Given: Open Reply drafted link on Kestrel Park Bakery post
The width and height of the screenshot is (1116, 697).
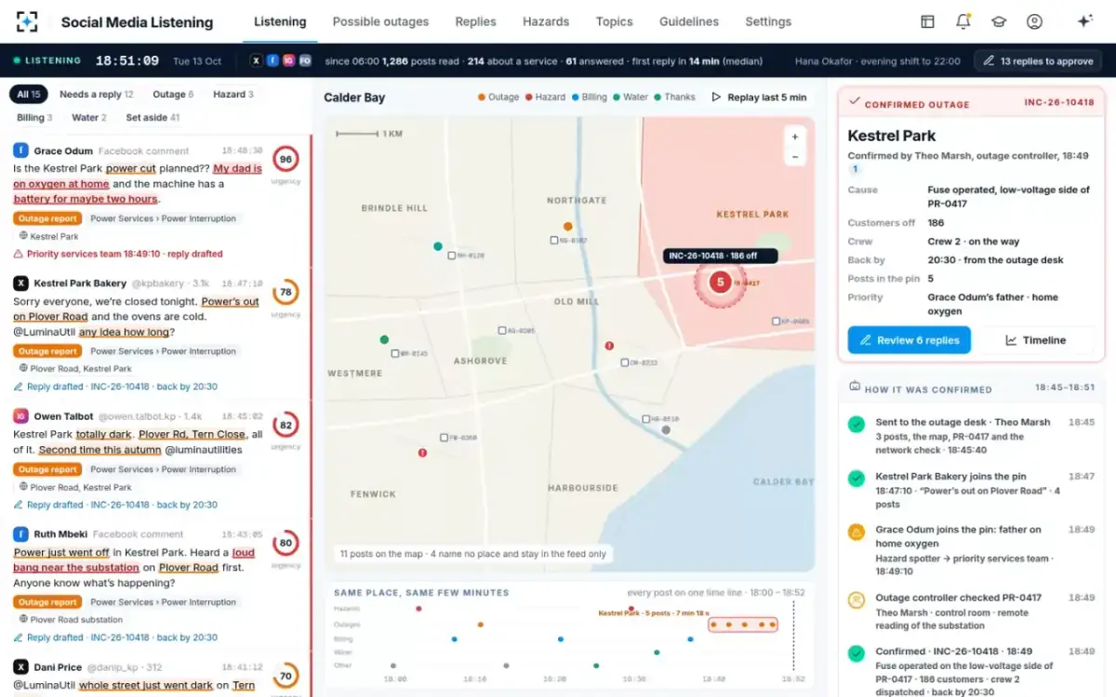Looking at the screenshot, I should point(115,387).
